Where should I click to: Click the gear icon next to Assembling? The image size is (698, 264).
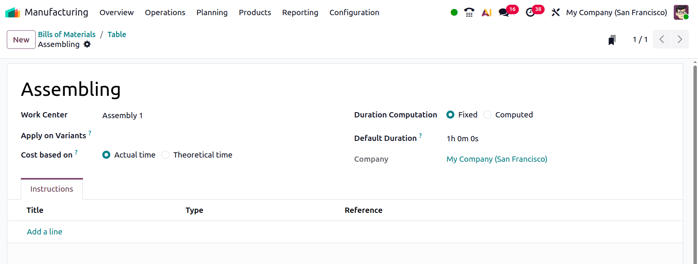click(87, 44)
